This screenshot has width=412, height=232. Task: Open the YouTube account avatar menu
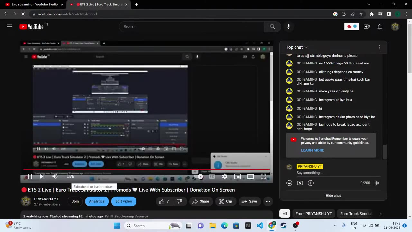pyautogui.click(x=395, y=27)
